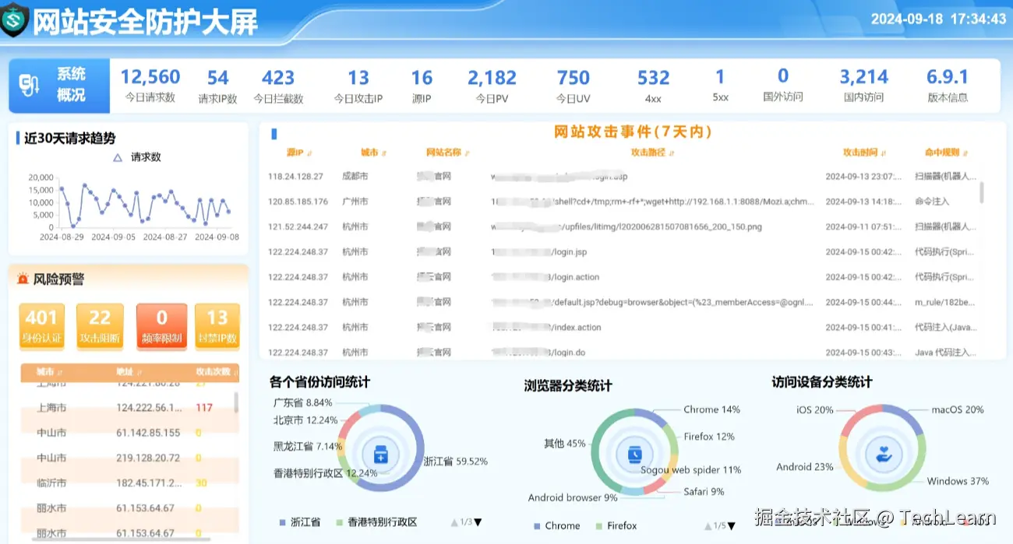Screen dimensions: 1013x544
Task: Click the 国内访问 3,214 statistic
Action: coord(863,86)
